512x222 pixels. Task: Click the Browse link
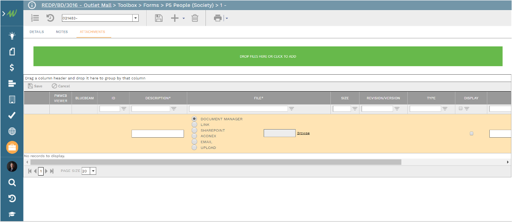pyautogui.click(x=303, y=133)
